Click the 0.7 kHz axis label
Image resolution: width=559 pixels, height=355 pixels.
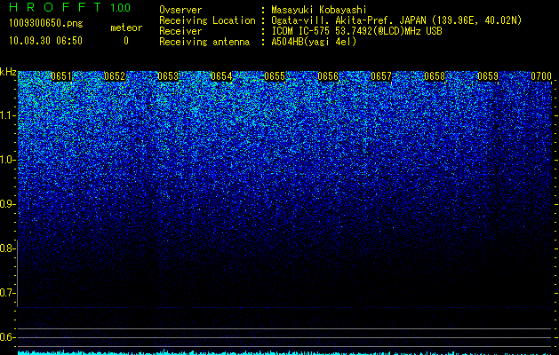click(x=8, y=293)
